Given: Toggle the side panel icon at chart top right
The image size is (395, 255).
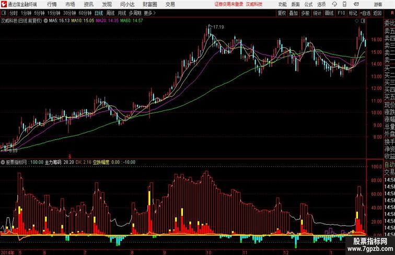Looking at the screenshot, I should click(363, 21).
